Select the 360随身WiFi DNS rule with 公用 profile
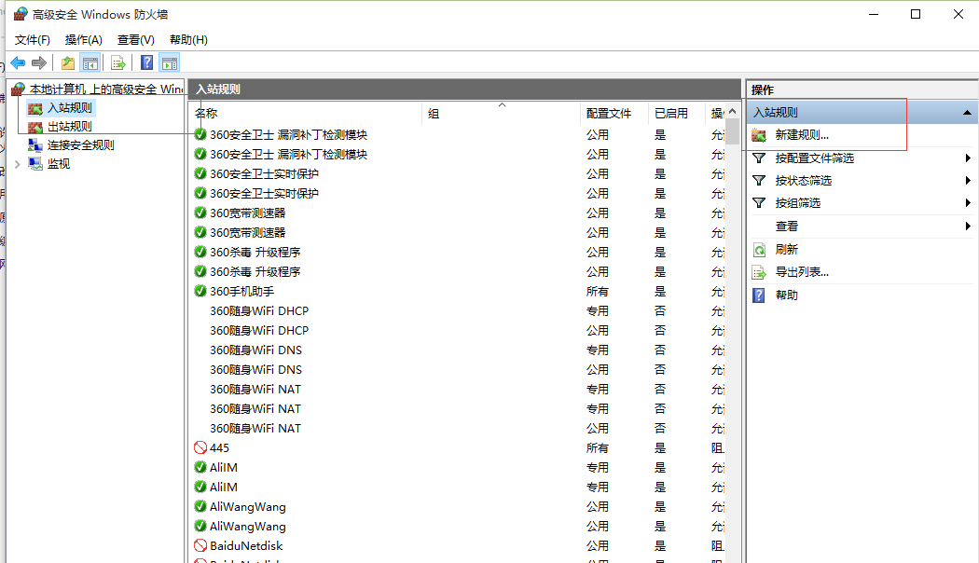979x563 pixels. 459,370
